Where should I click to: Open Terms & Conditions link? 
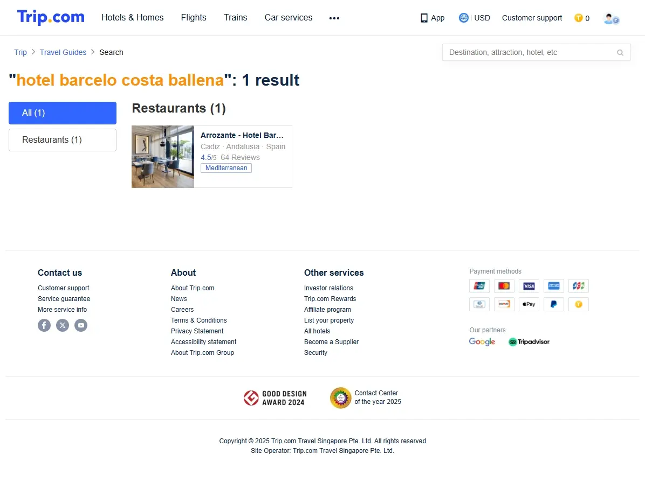click(198, 320)
